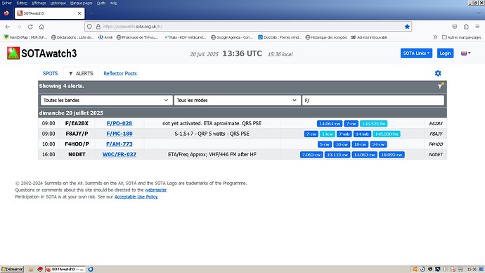Open the extensions puzzle icon

click(466, 27)
